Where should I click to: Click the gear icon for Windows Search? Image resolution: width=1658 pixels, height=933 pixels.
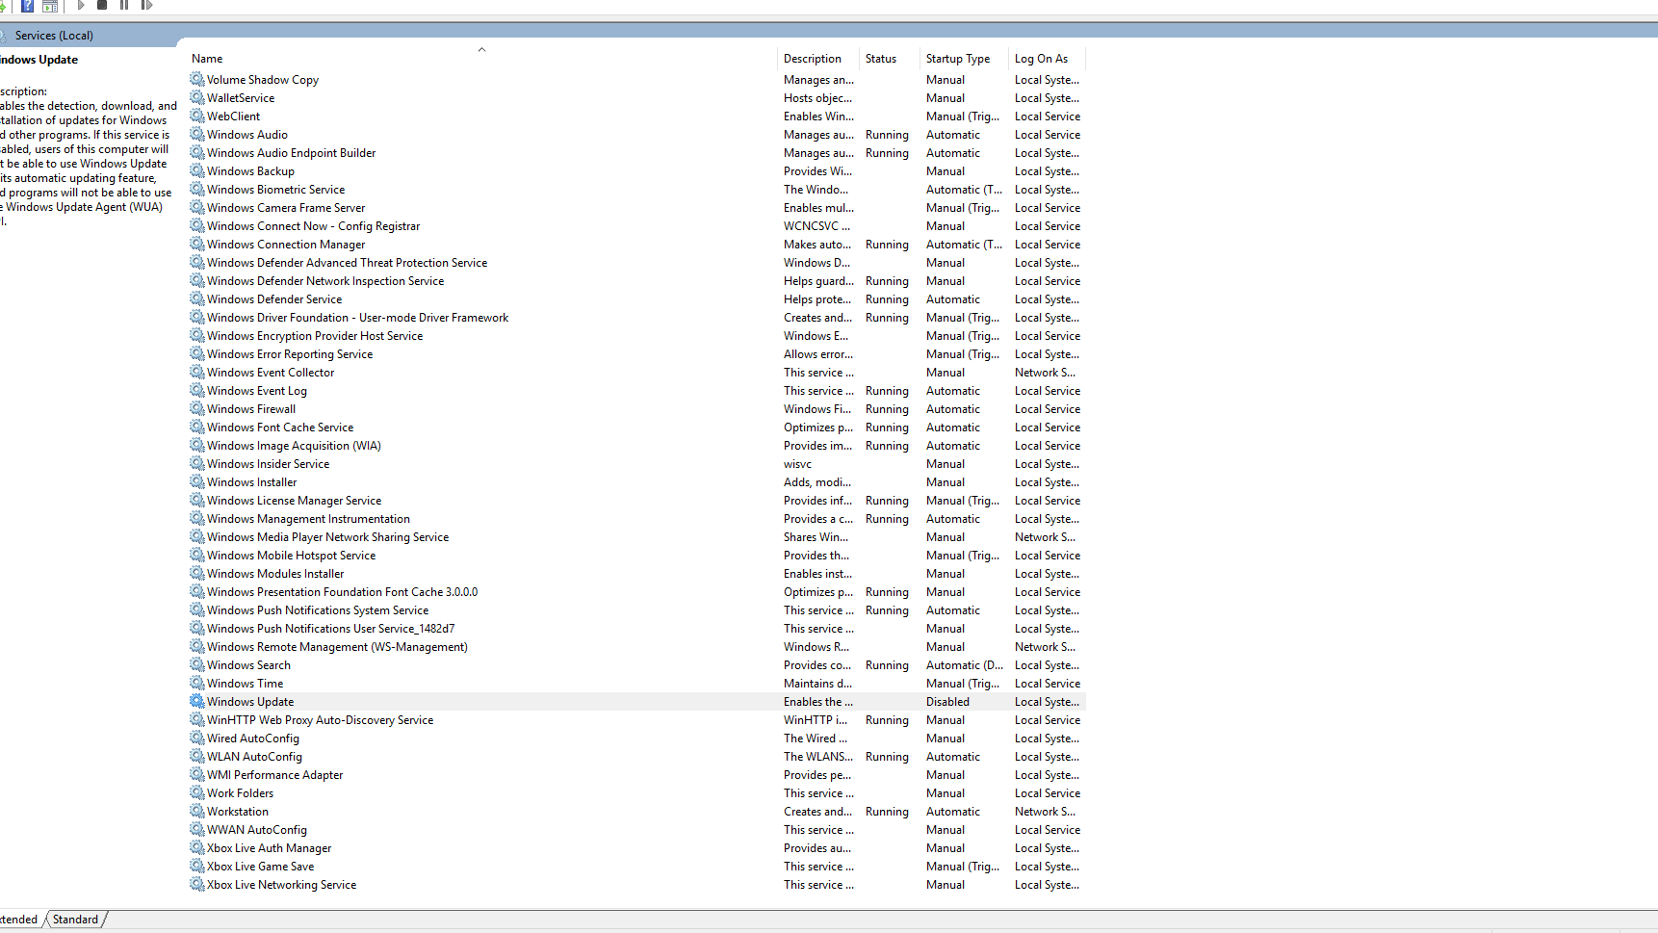point(197,664)
